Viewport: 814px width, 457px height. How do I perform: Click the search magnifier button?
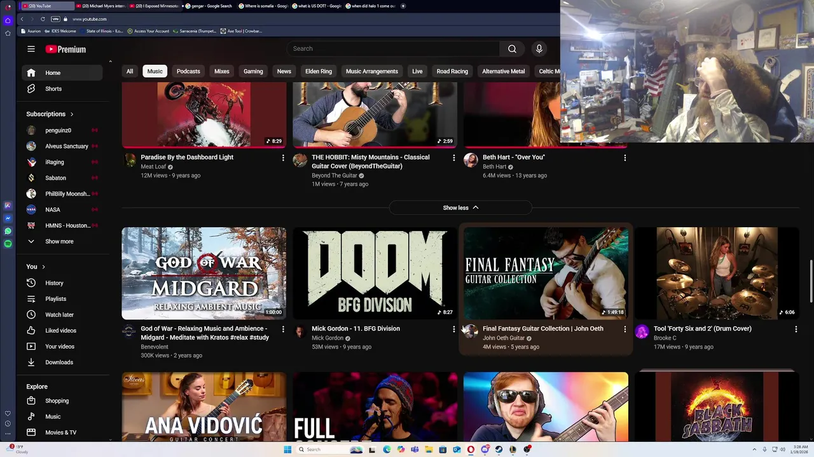(512, 49)
